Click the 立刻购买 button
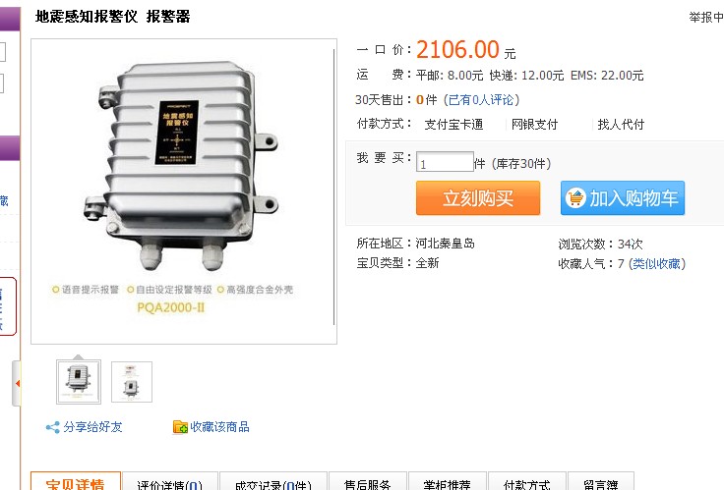 (478, 197)
